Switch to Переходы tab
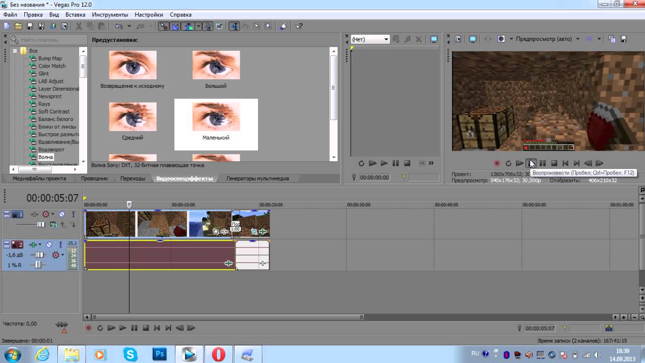The height and width of the screenshot is (363, 645). tap(133, 178)
